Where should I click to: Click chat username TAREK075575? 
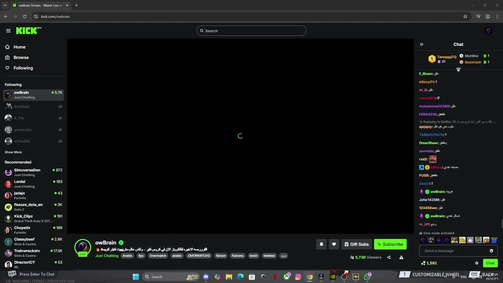click(431, 135)
